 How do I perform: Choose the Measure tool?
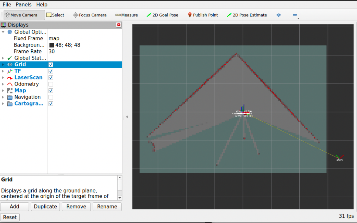[127, 15]
